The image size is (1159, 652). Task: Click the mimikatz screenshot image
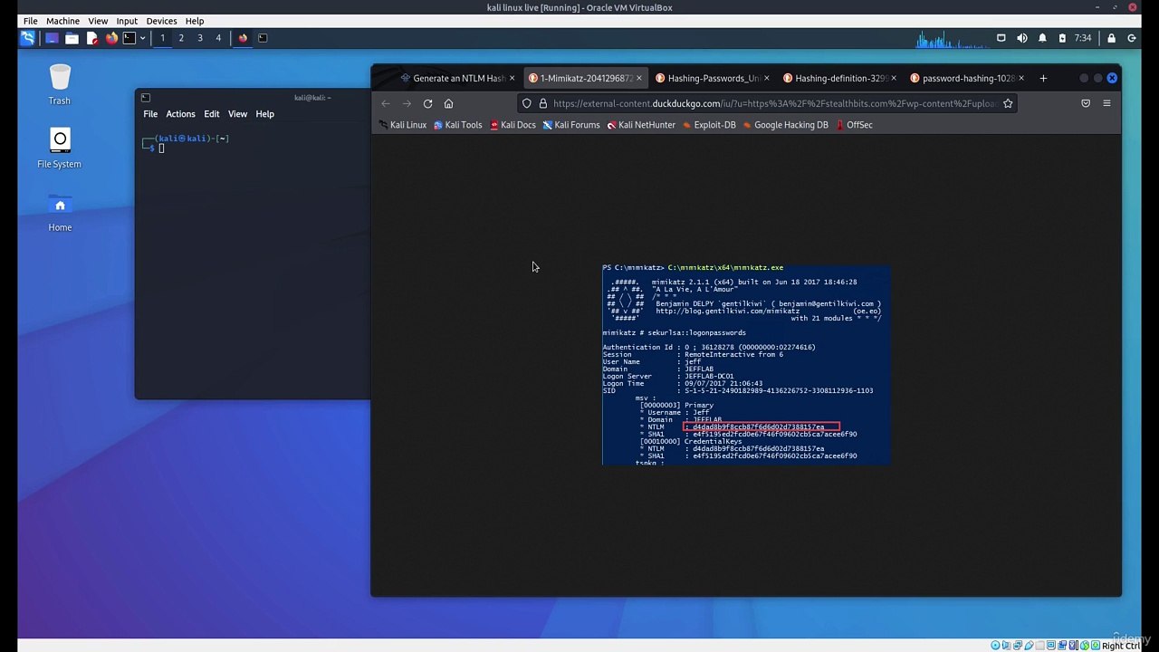tap(746, 364)
